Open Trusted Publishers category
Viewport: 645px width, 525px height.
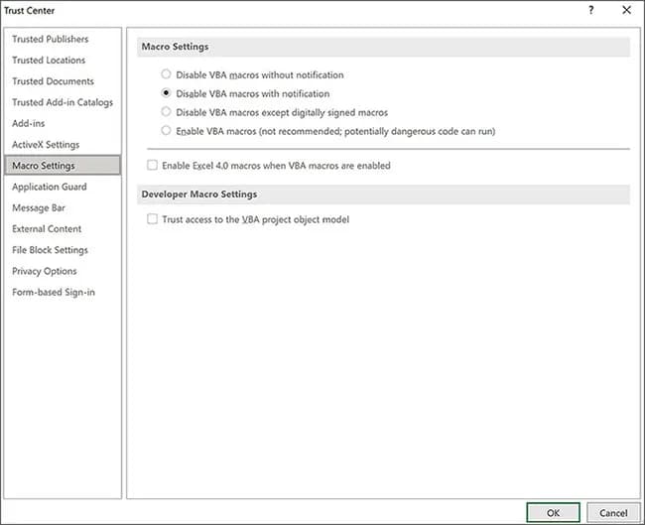pyautogui.click(x=50, y=40)
